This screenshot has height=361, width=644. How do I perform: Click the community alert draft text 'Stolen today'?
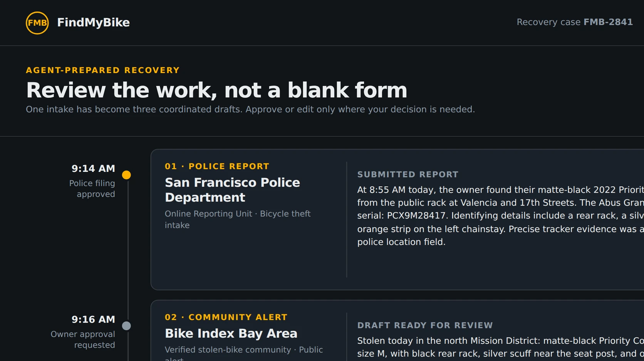tap(500, 347)
